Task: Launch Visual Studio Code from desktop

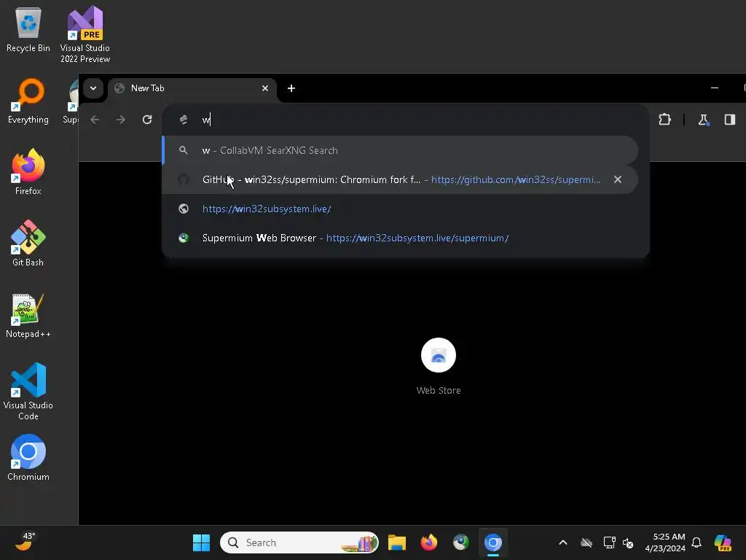Action: (x=28, y=392)
